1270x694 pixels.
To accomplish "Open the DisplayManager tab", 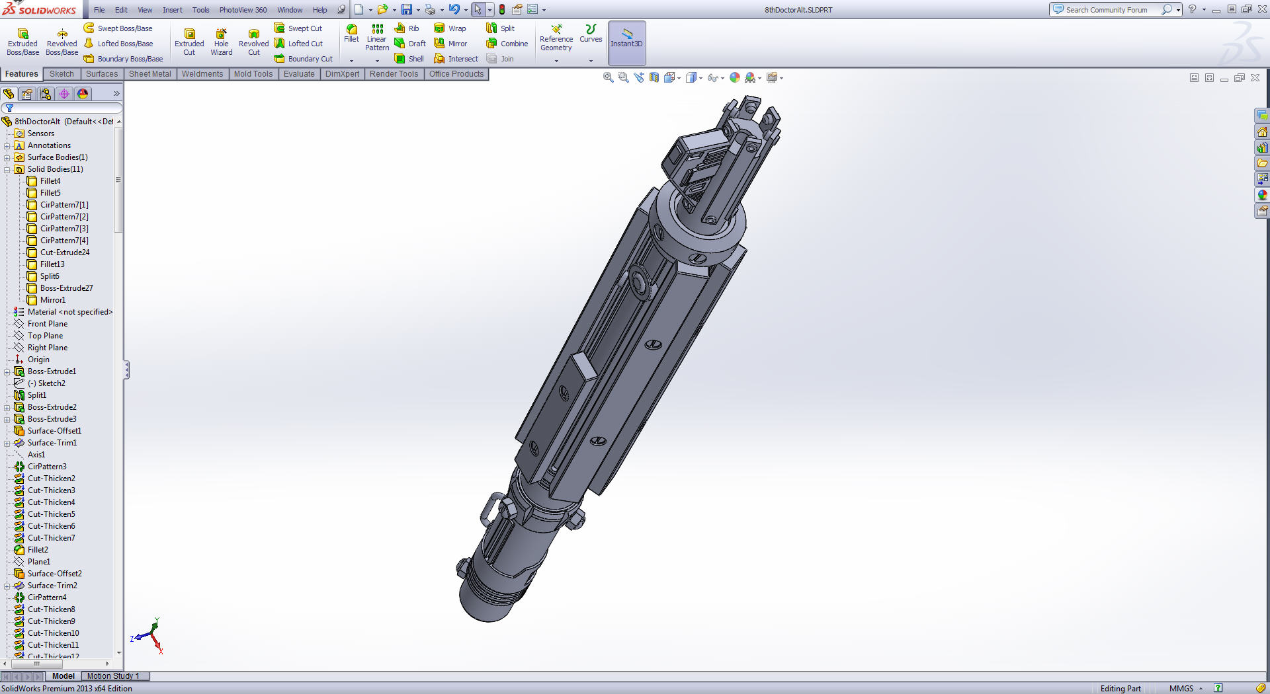I will click(x=83, y=94).
